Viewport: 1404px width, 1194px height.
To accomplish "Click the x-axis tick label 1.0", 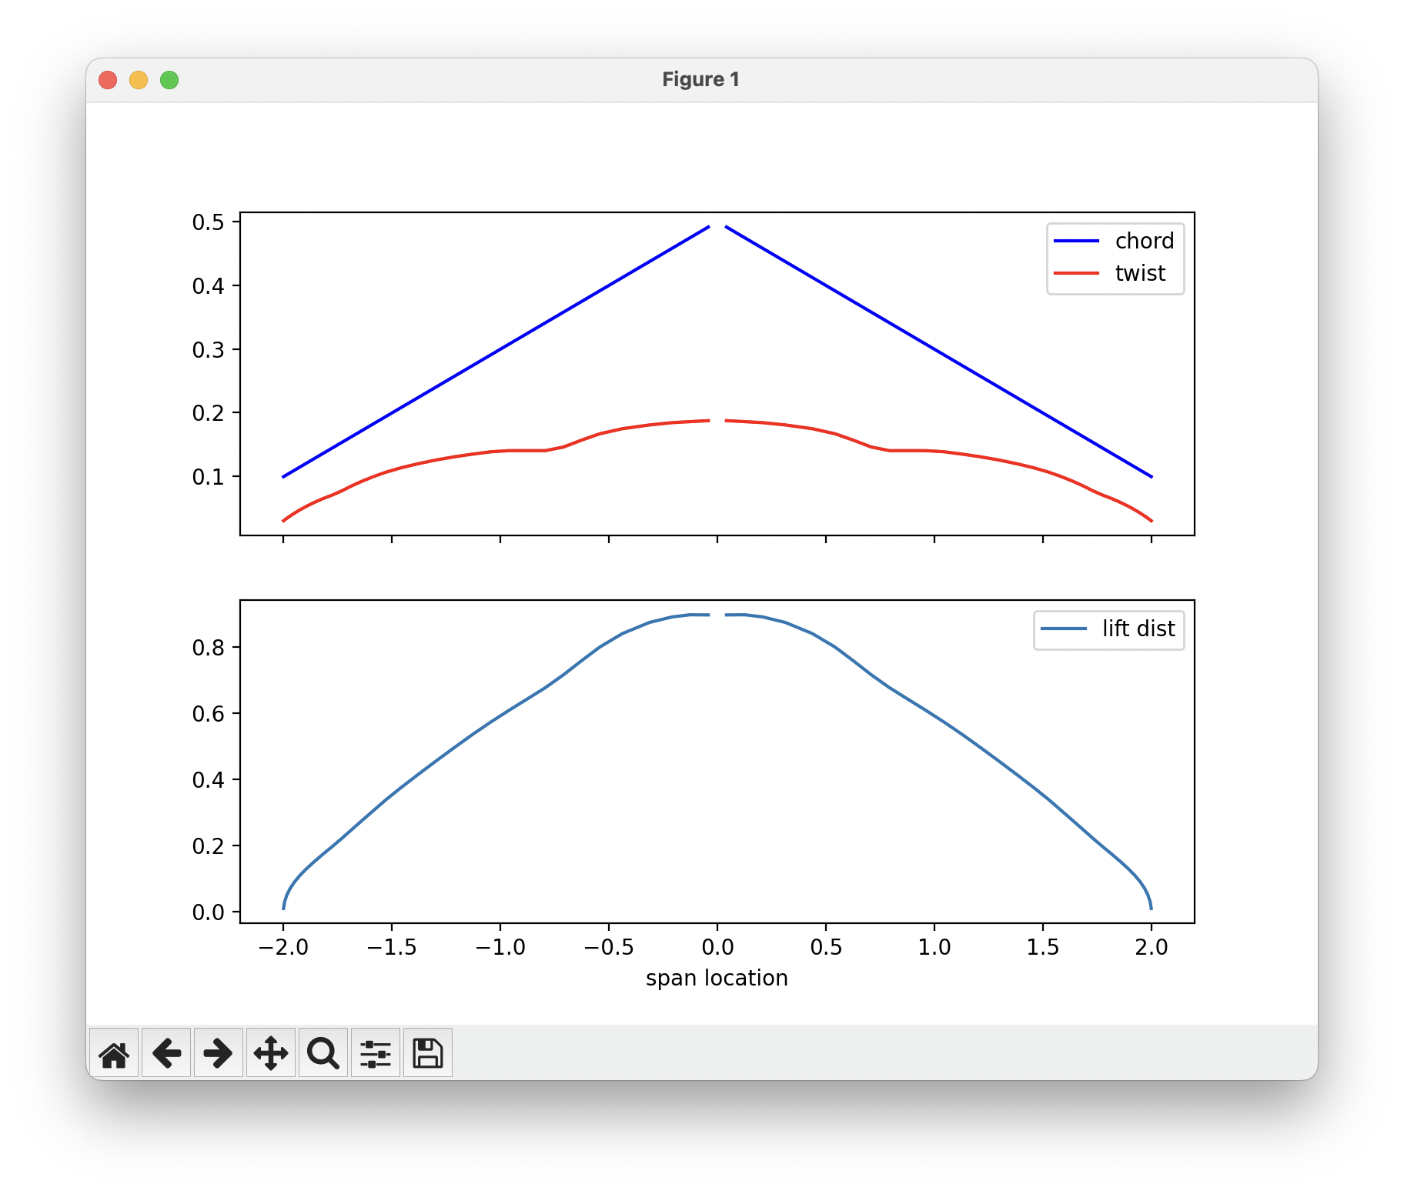I will 934,947.
